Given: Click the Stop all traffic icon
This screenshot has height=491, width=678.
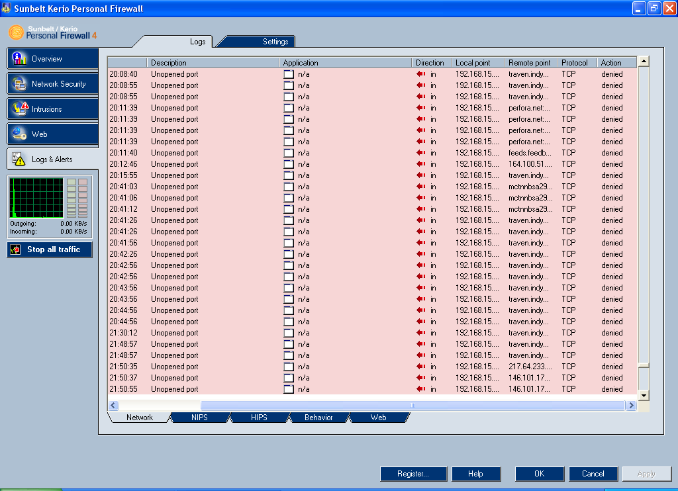Looking at the screenshot, I should click(17, 249).
